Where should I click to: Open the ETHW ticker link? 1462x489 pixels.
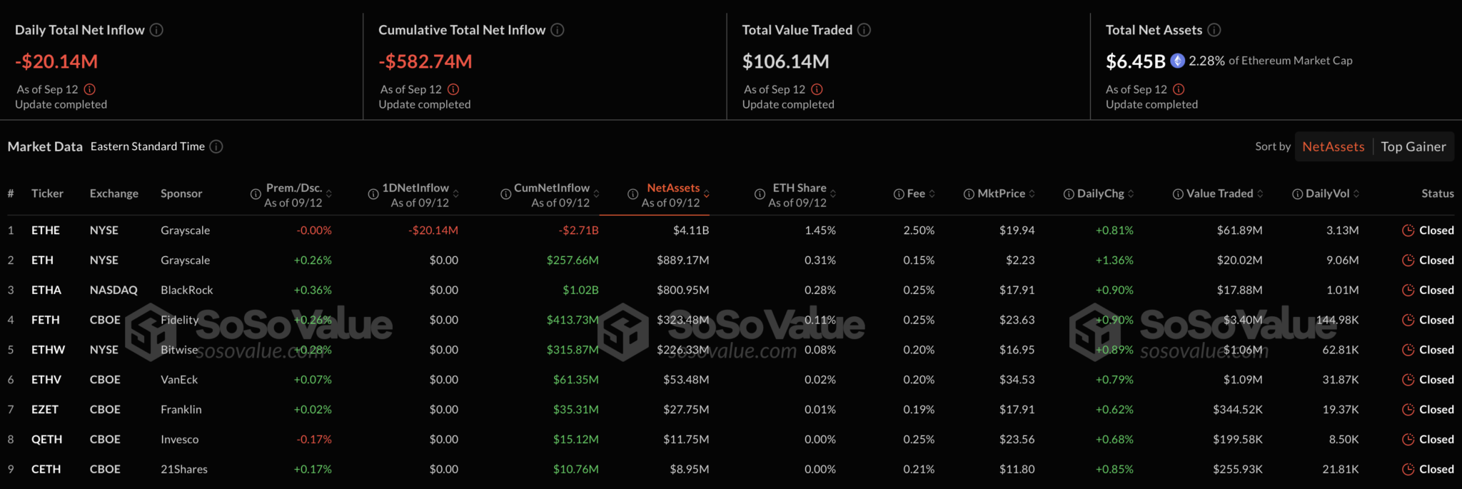click(48, 350)
